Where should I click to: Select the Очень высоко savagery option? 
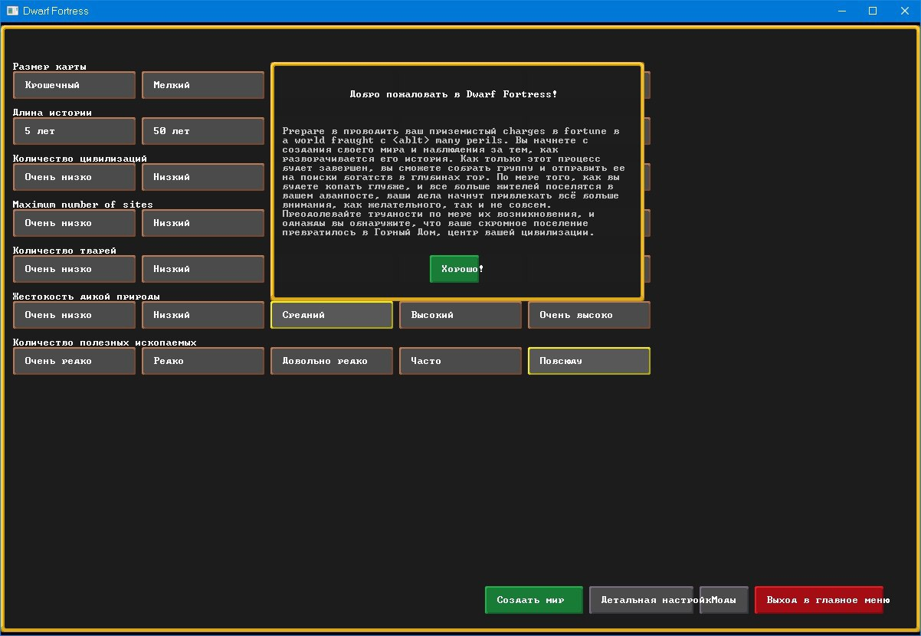pyautogui.click(x=589, y=315)
